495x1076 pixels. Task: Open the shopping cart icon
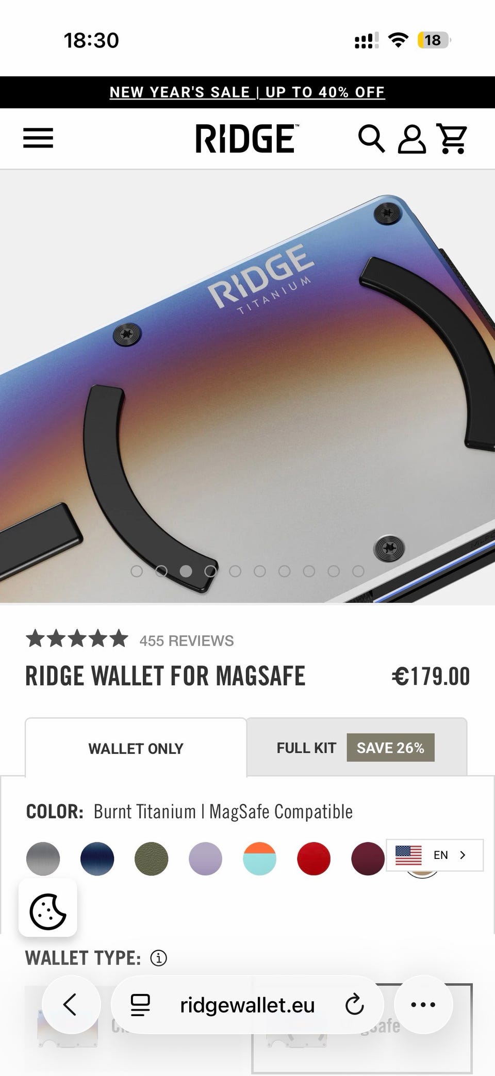tap(452, 139)
